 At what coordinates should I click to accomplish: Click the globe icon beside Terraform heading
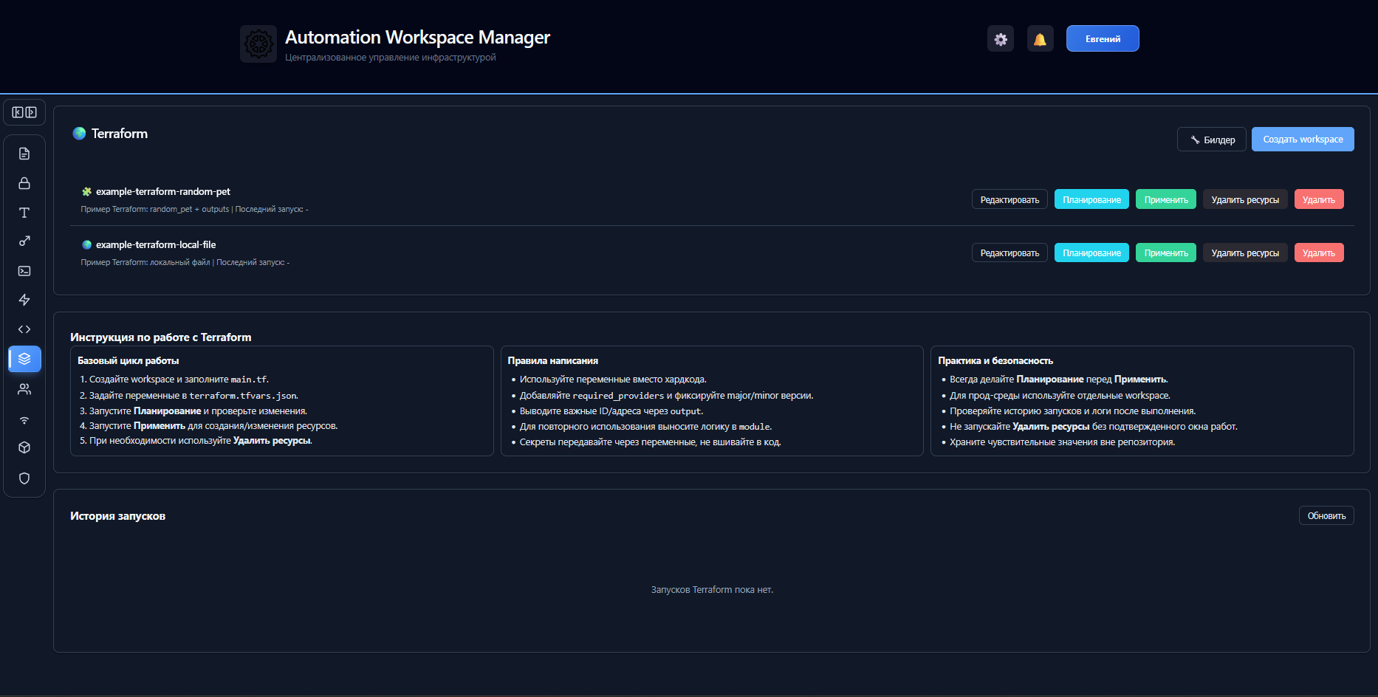click(79, 134)
